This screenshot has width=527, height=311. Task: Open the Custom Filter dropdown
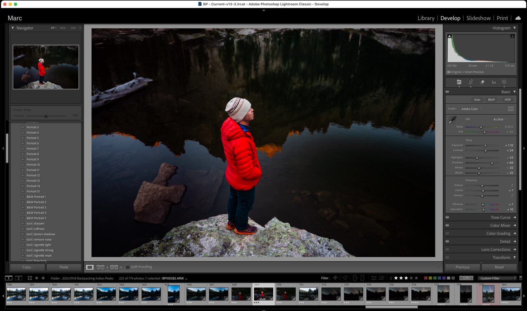pyautogui.click(x=497, y=278)
